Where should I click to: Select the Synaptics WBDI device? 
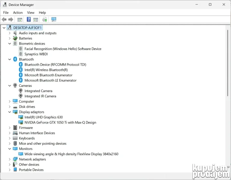coord(36,54)
